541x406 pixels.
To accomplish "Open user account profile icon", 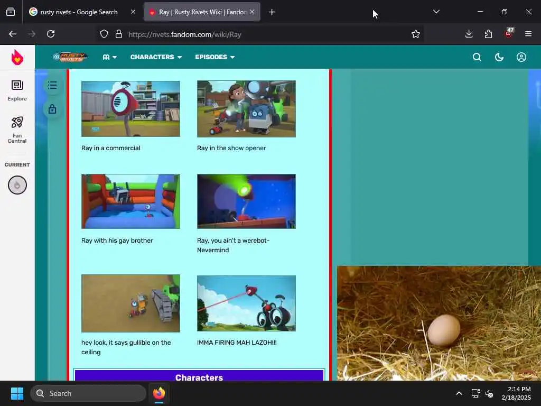I will point(521,57).
